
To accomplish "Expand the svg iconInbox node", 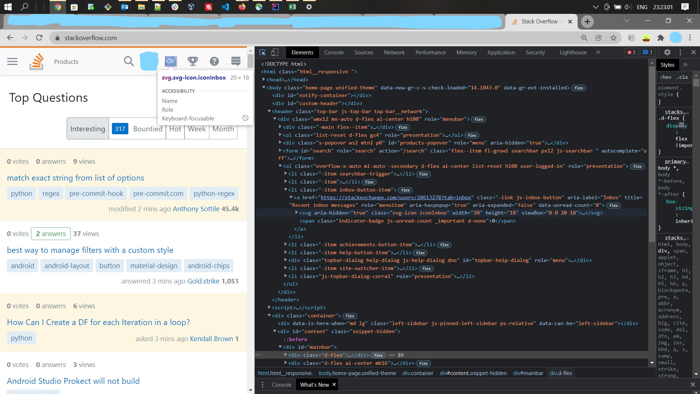I will (x=296, y=212).
